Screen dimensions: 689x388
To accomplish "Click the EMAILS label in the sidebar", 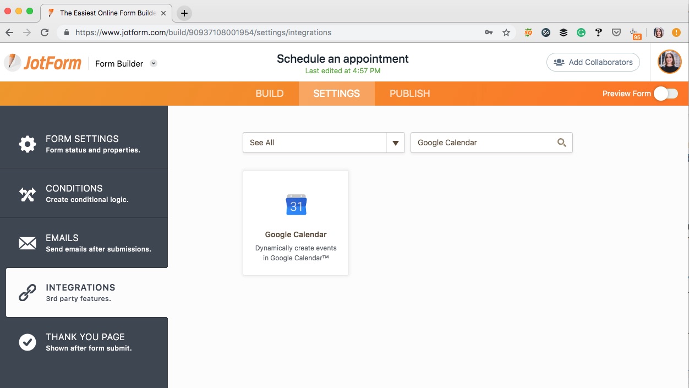I will pos(62,238).
